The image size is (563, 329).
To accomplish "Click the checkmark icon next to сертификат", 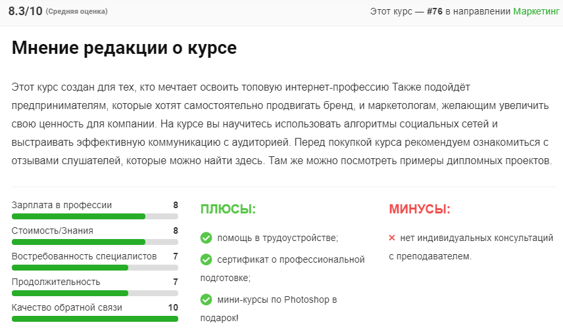I will tap(206, 259).
